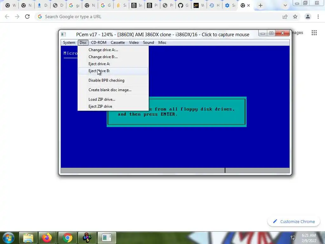
Task: Open the Video menu
Action: coord(134,43)
